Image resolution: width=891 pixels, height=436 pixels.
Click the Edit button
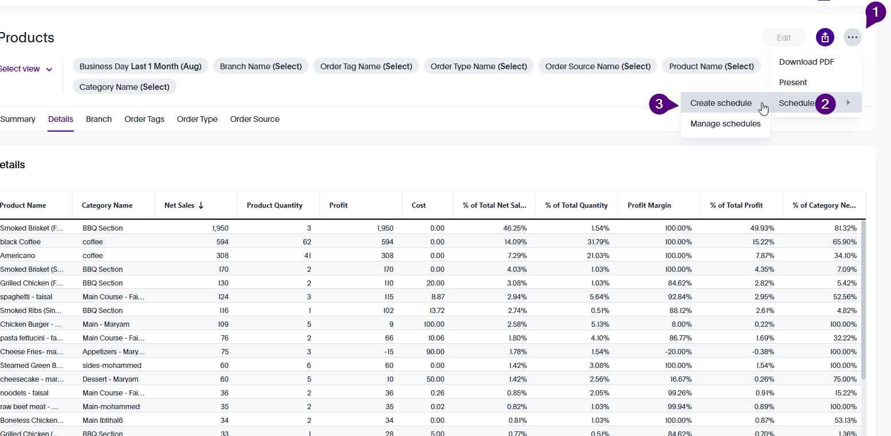point(783,38)
